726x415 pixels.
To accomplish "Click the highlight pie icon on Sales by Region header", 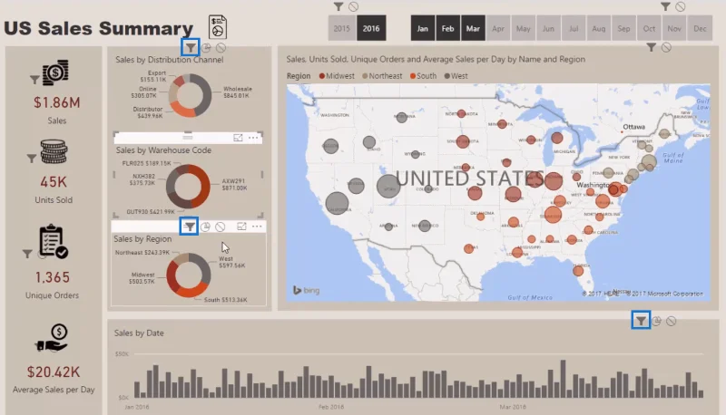I will [x=205, y=227].
